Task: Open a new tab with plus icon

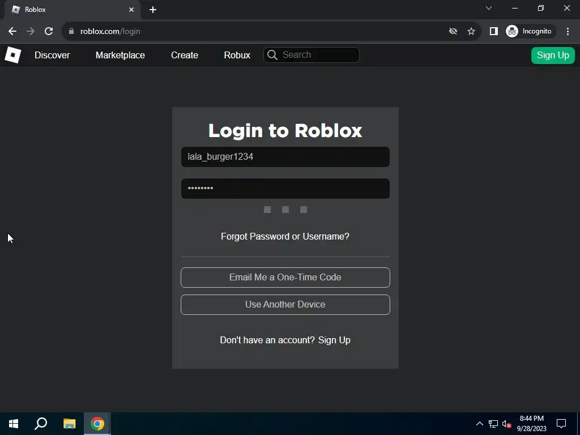Action: (x=153, y=10)
